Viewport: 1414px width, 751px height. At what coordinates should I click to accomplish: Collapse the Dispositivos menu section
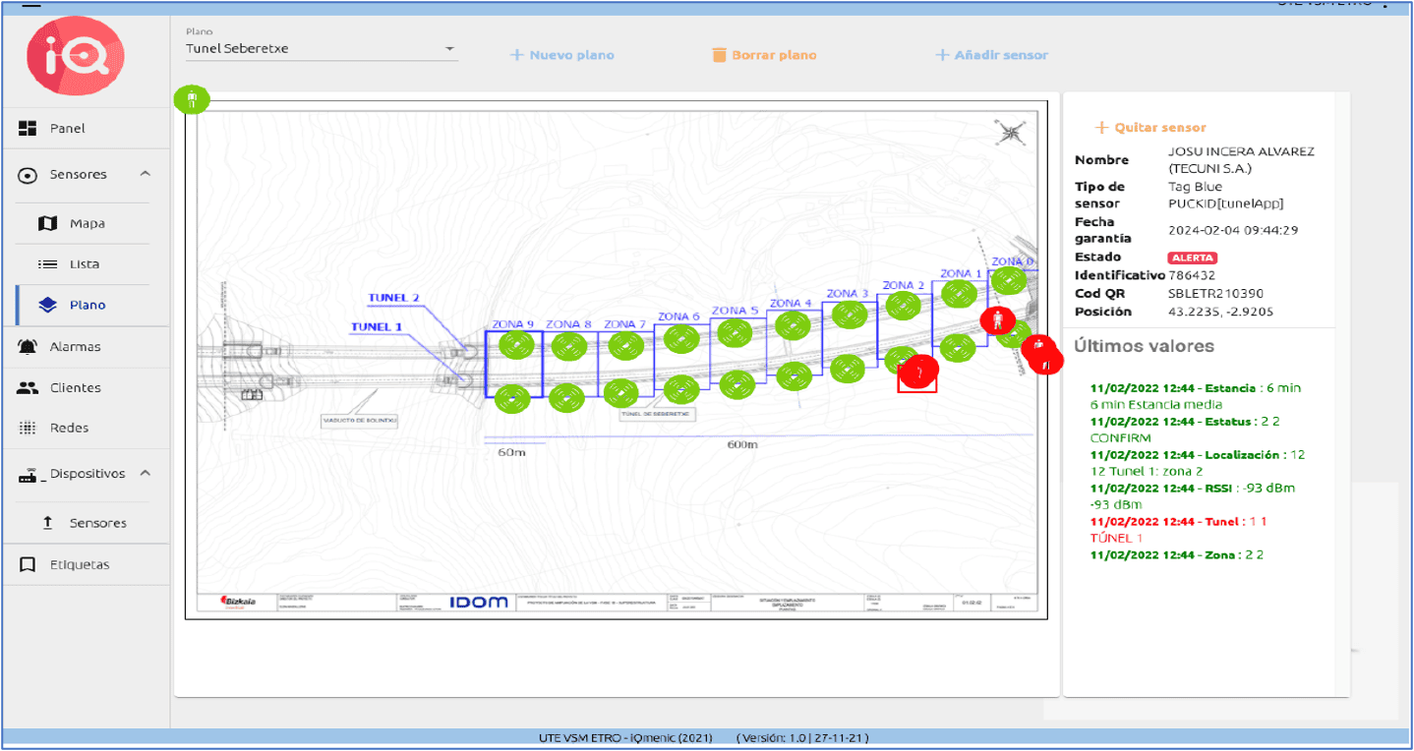pyautogui.click(x=145, y=473)
